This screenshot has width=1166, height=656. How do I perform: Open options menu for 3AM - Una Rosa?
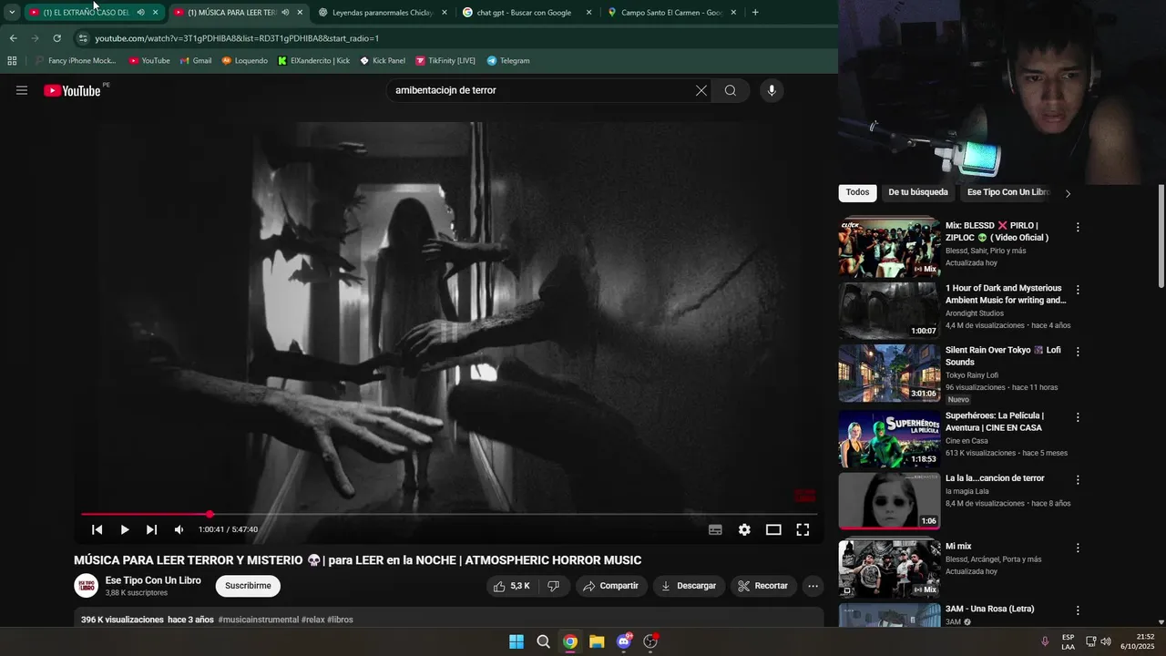(x=1078, y=610)
